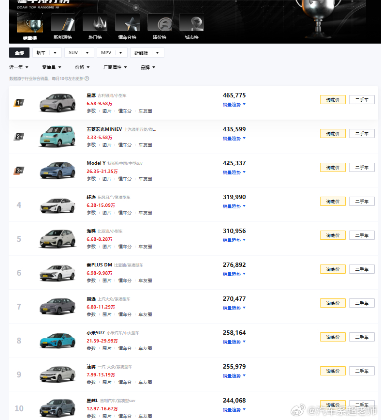381x420 pixels.
Task: Open 星愿 car thumbnail image
Action: pos(58,103)
